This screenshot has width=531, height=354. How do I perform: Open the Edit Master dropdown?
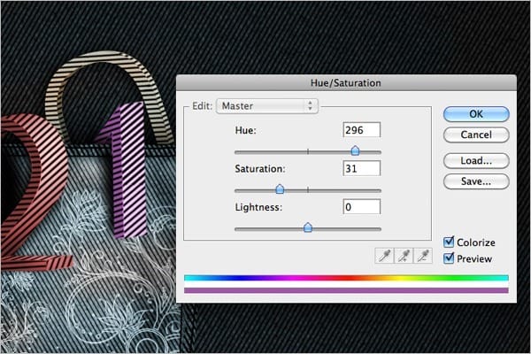click(x=266, y=106)
